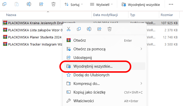Sort by the Nazwa column header
Viewport: 183px width, 106px height.
click(x=11, y=15)
